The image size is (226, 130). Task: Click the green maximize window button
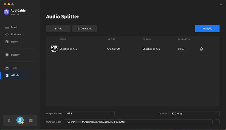pyautogui.click(x=12, y=4)
